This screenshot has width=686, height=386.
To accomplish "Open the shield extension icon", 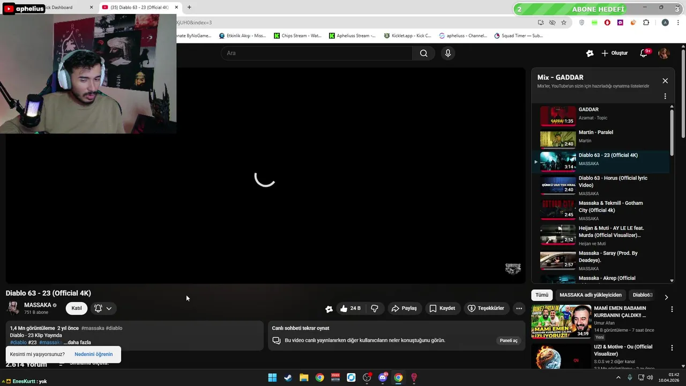I will [582, 23].
